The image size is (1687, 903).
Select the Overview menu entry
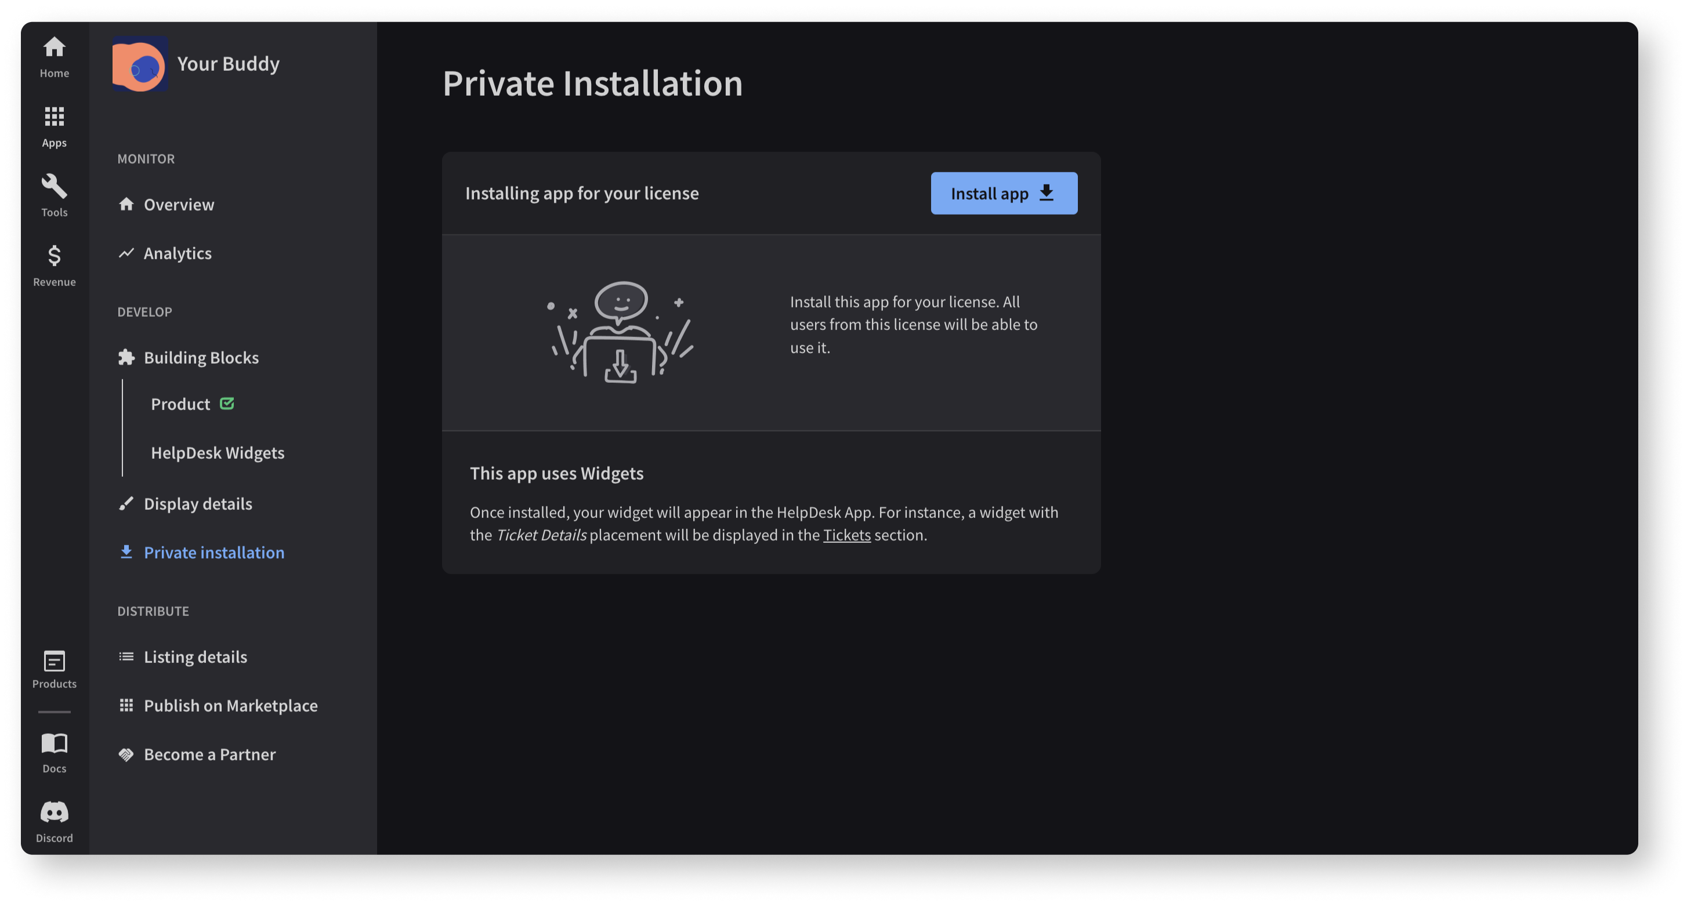coord(179,204)
